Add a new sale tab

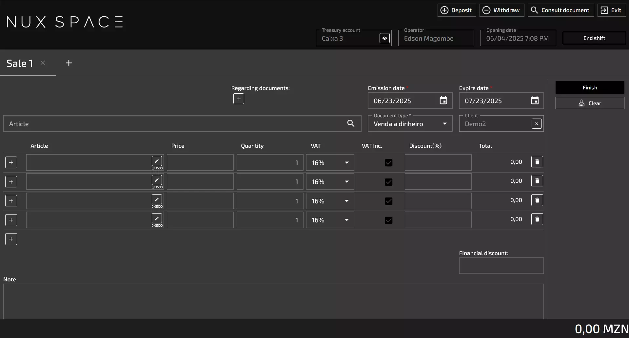pyautogui.click(x=69, y=63)
